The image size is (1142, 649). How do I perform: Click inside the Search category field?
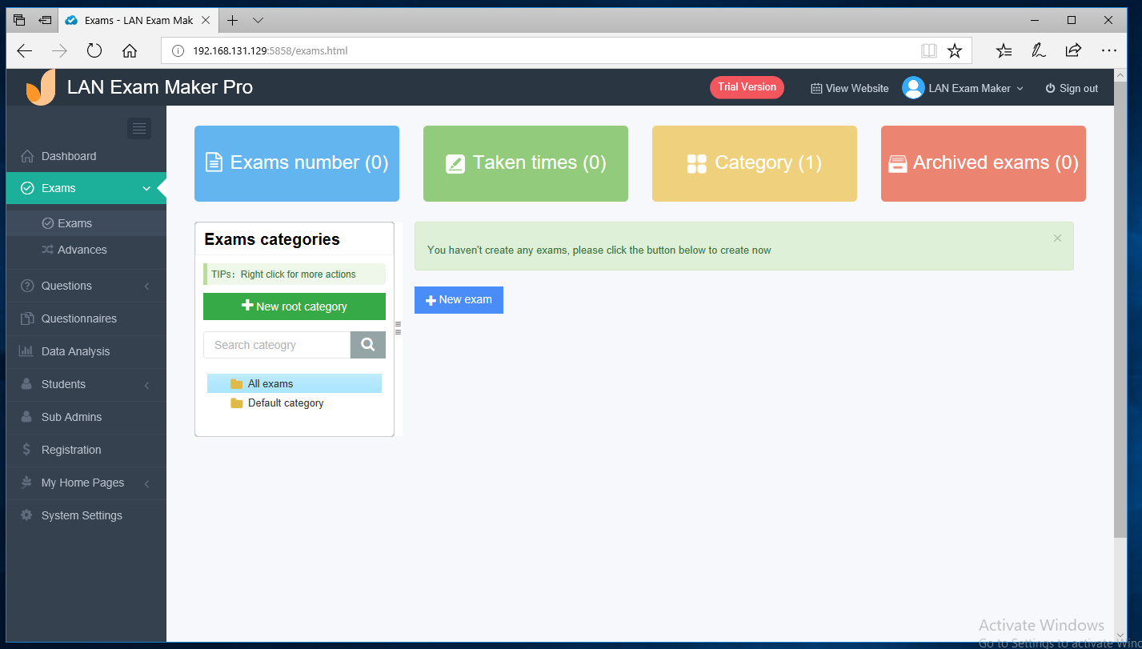276,344
